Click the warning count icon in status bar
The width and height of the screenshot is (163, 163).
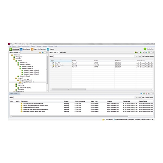(x=103, y=120)
